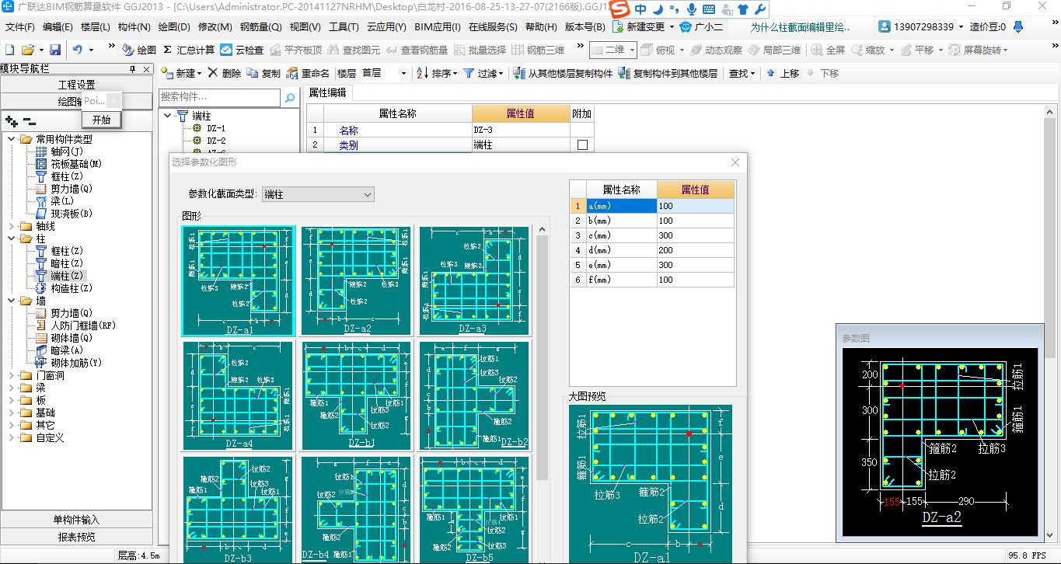Switch to 绘图 drawing mode in the toolbar

click(139, 50)
